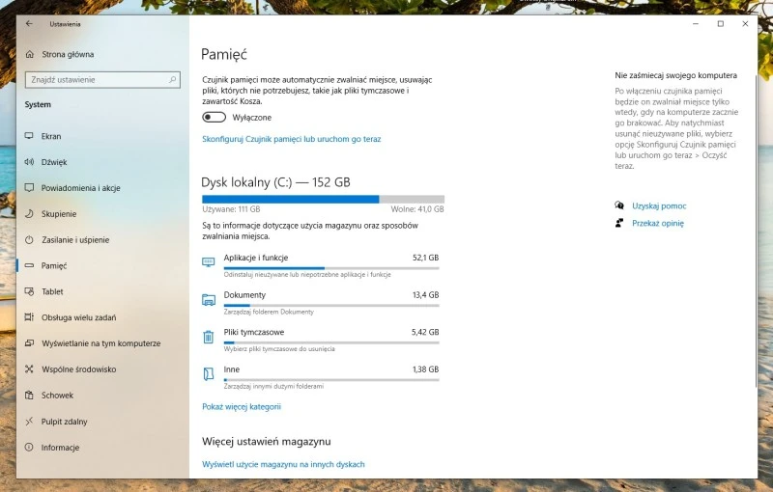Open Aplikacje i funkcje storage category
Viewport: 773px width, 492px height.
(x=255, y=258)
